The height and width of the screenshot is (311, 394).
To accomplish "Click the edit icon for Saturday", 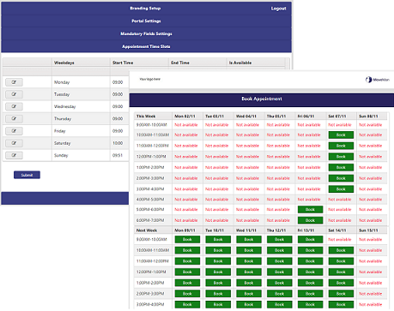I will pos(14,143).
